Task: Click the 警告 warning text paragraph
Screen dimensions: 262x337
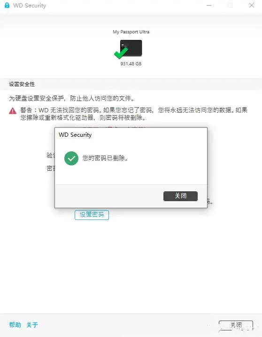Action: 134,114
